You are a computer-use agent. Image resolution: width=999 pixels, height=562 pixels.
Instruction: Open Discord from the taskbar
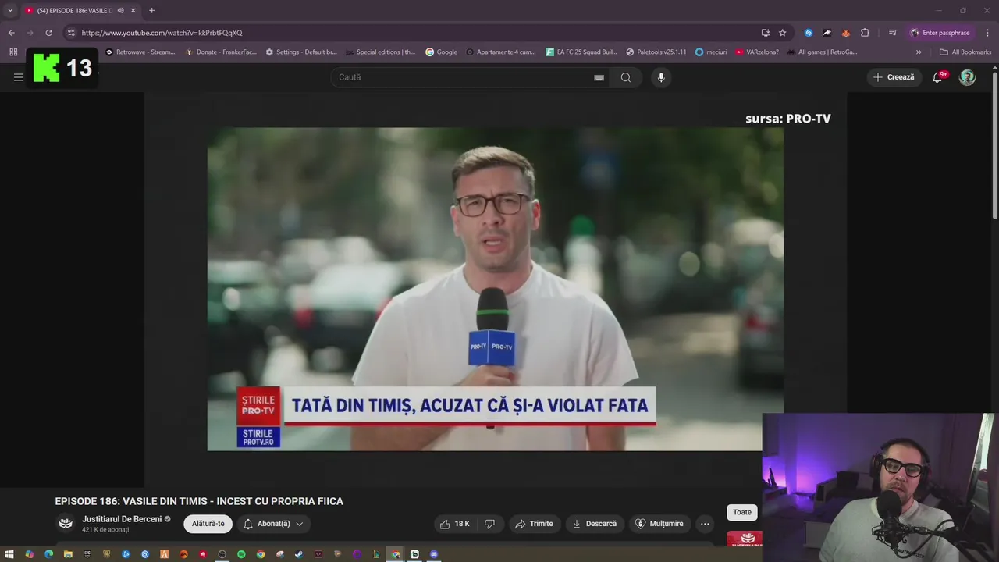click(x=434, y=554)
